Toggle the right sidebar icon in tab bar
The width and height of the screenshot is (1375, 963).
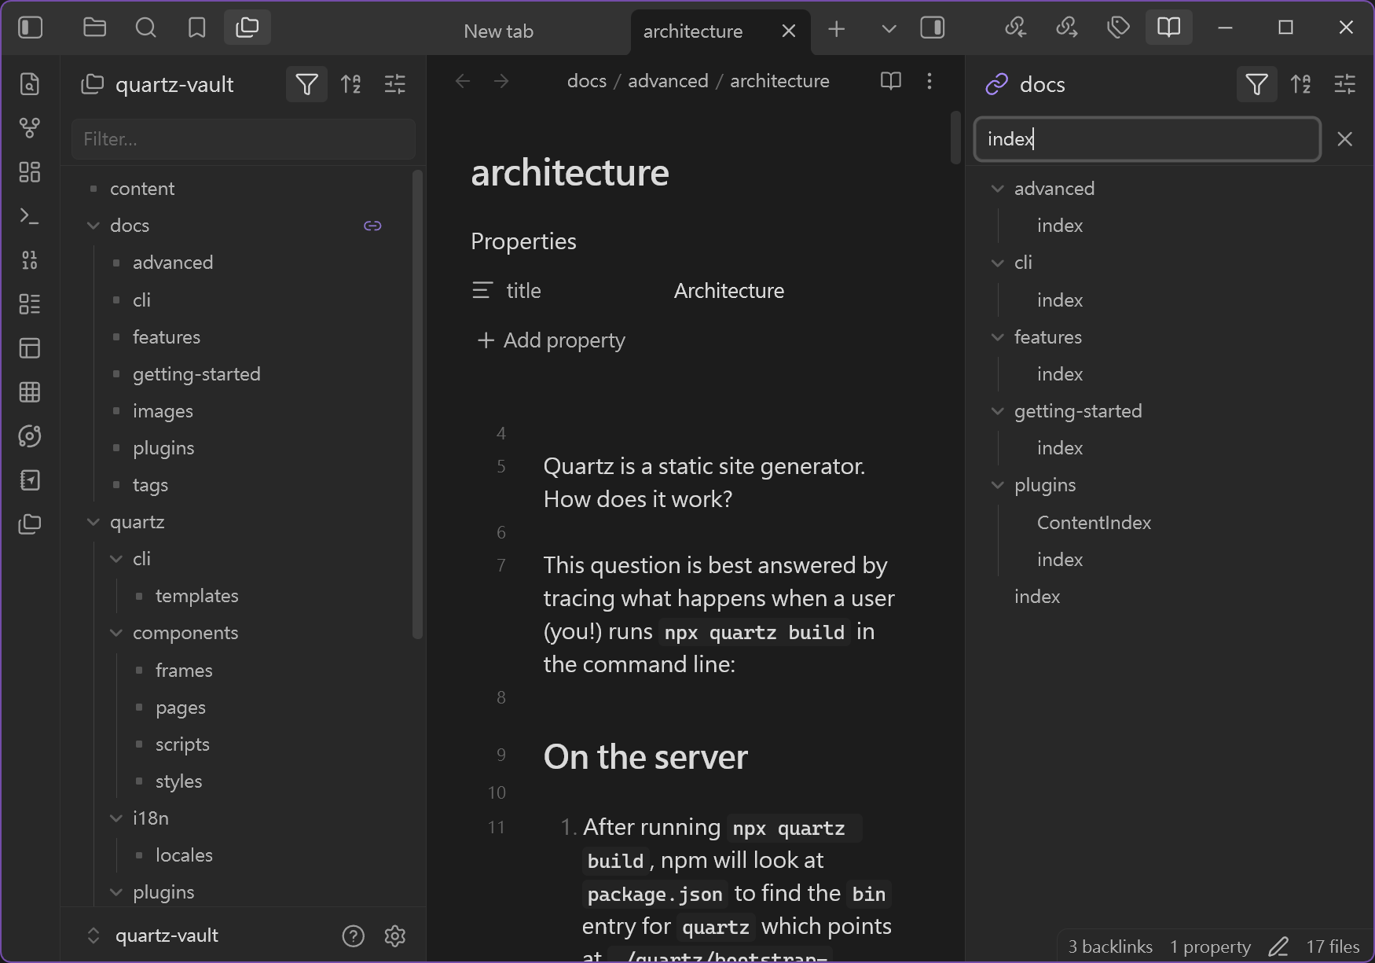pos(933,28)
